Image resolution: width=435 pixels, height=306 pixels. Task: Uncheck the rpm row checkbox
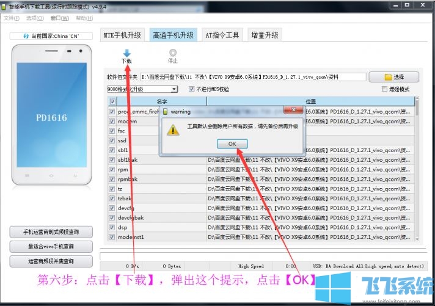tap(112, 170)
